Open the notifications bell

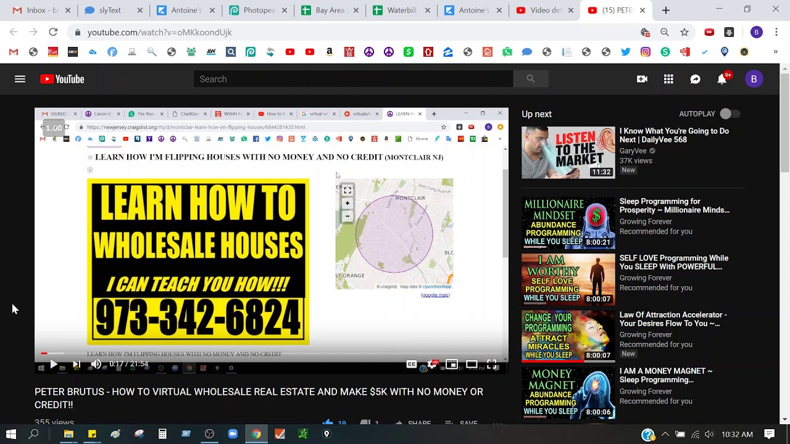[722, 79]
